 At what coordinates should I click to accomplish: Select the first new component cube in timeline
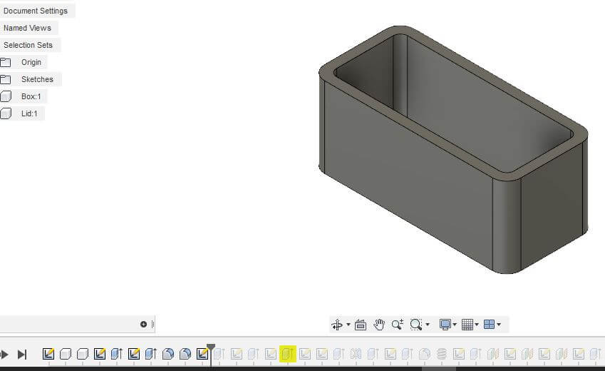[66, 354]
